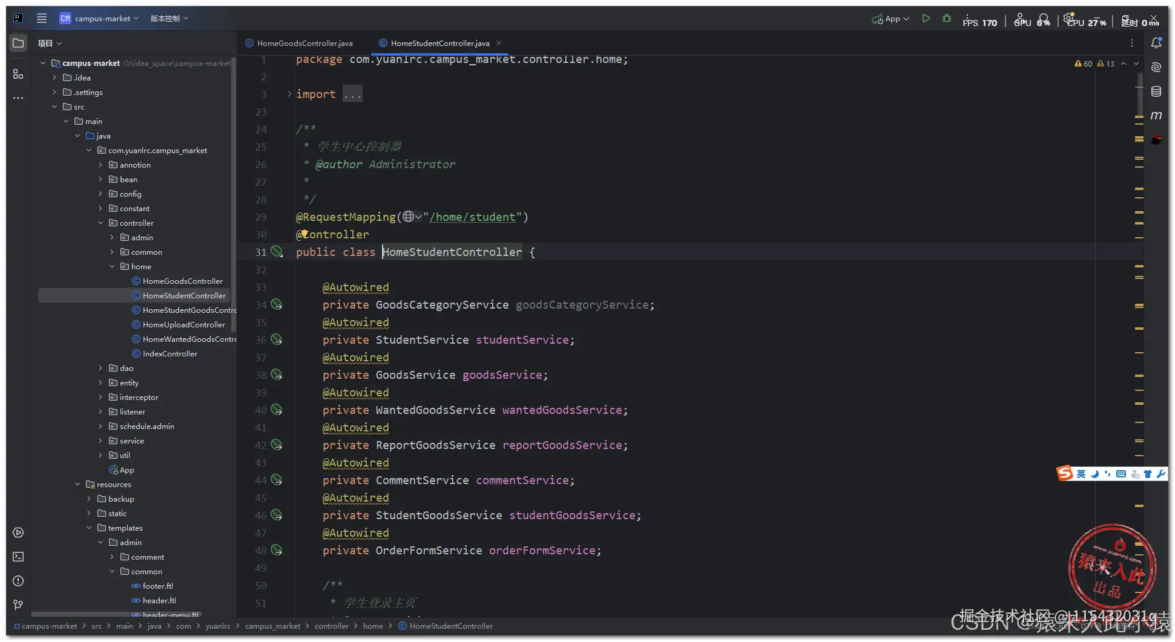This screenshot has width=1175, height=642.
Task: Click the autowired gutter icon on line 42
Action: point(277,445)
